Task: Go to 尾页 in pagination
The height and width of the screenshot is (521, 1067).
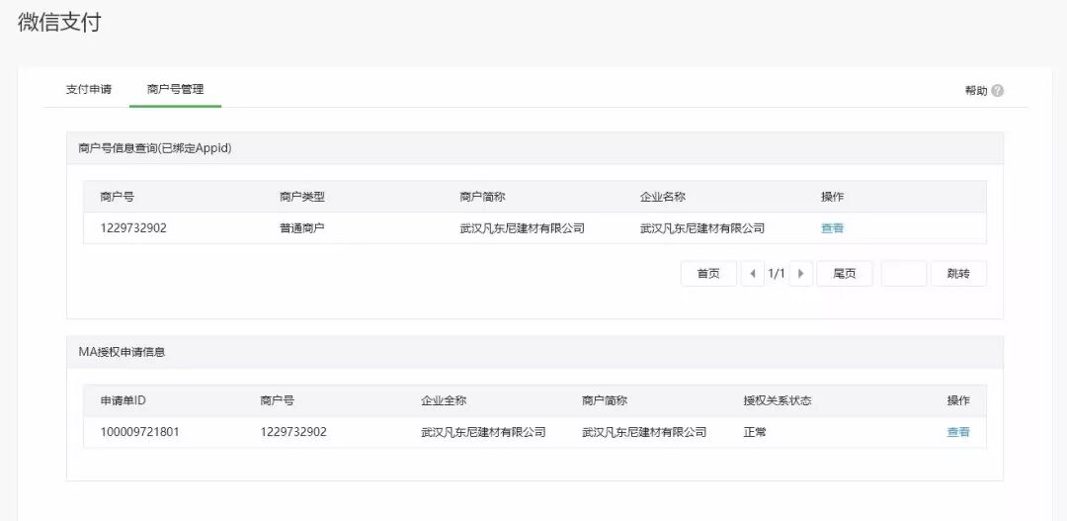Action: pyautogui.click(x=845, y=274)
